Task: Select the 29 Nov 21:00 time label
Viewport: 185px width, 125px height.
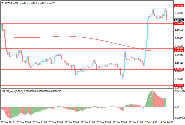Action: (136, 122)
